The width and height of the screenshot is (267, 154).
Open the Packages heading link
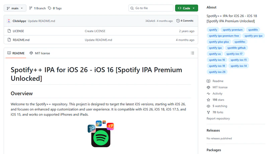tap(214, 150)
